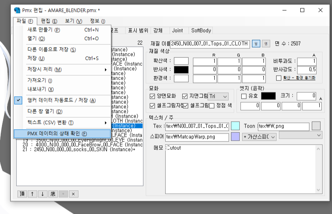Switch to the SoftBody tab
This screenshot has width=332, height=214.
pos(201,31)
